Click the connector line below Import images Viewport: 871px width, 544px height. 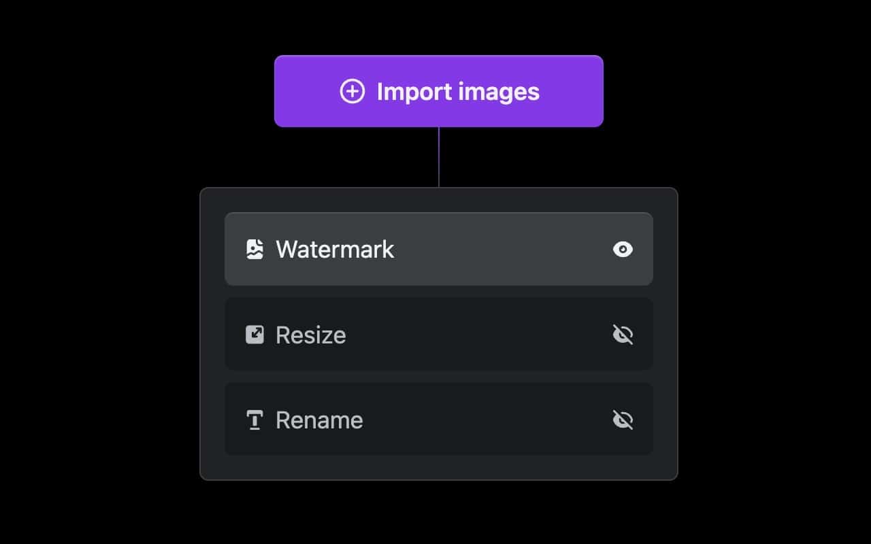tap(439, 157)
